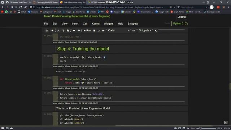Open the Kaggle bookmark
The height and width of the screenshot is (130, 231).
67,12
